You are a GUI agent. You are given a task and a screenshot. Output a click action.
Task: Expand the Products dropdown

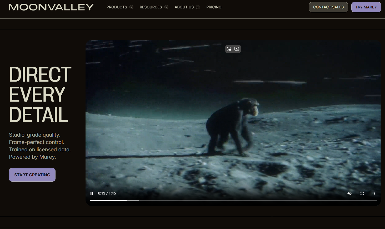120,7
